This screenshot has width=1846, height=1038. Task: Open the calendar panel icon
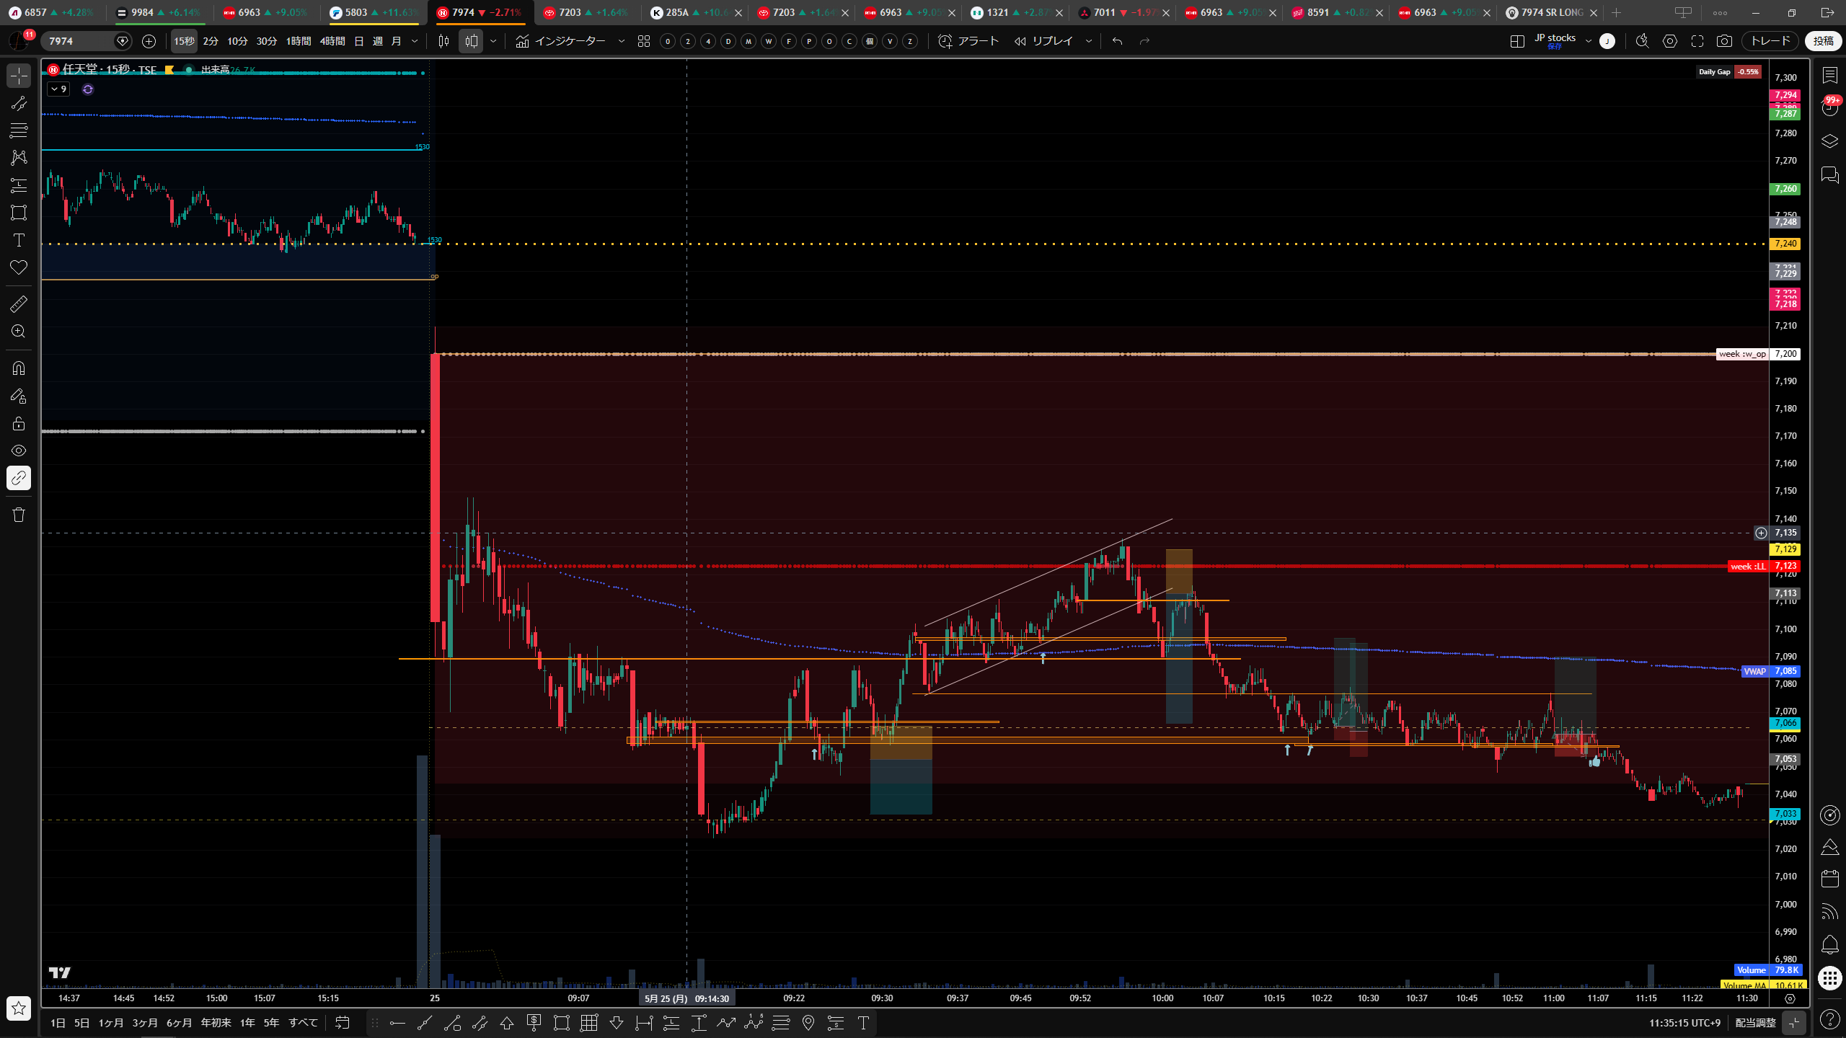click(x=1829, y=879)
